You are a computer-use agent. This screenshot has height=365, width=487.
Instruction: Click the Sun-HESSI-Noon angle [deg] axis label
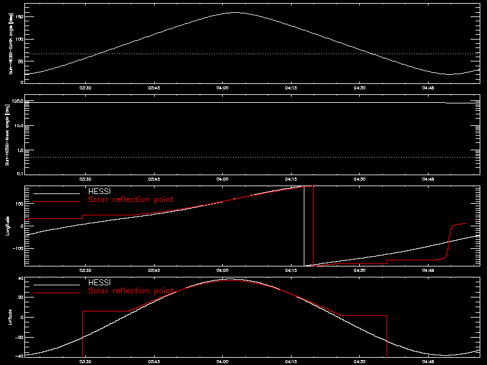click(7, 134)
